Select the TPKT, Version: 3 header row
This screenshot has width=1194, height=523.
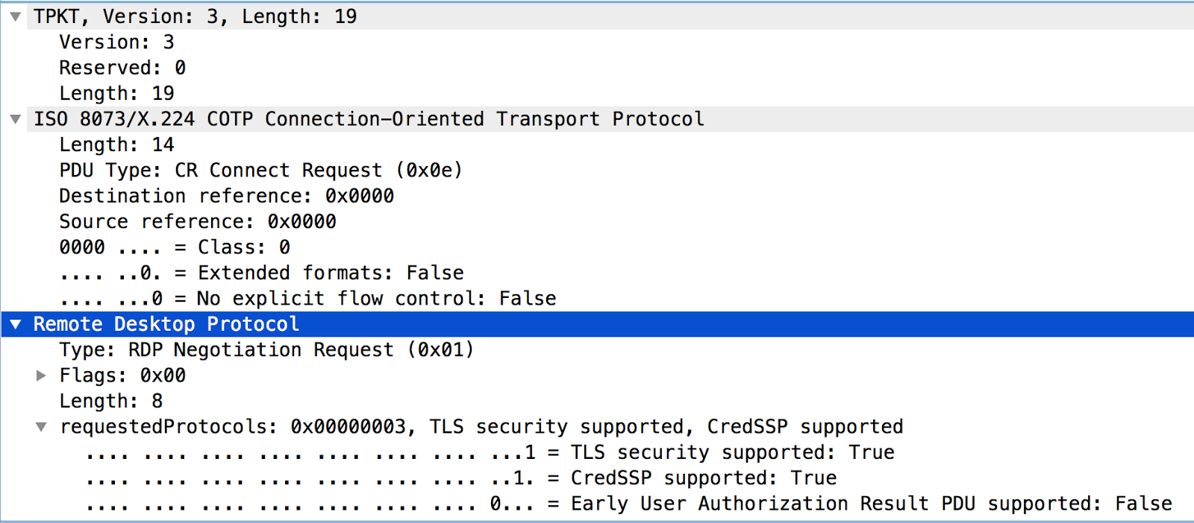[x=195, y=16]
